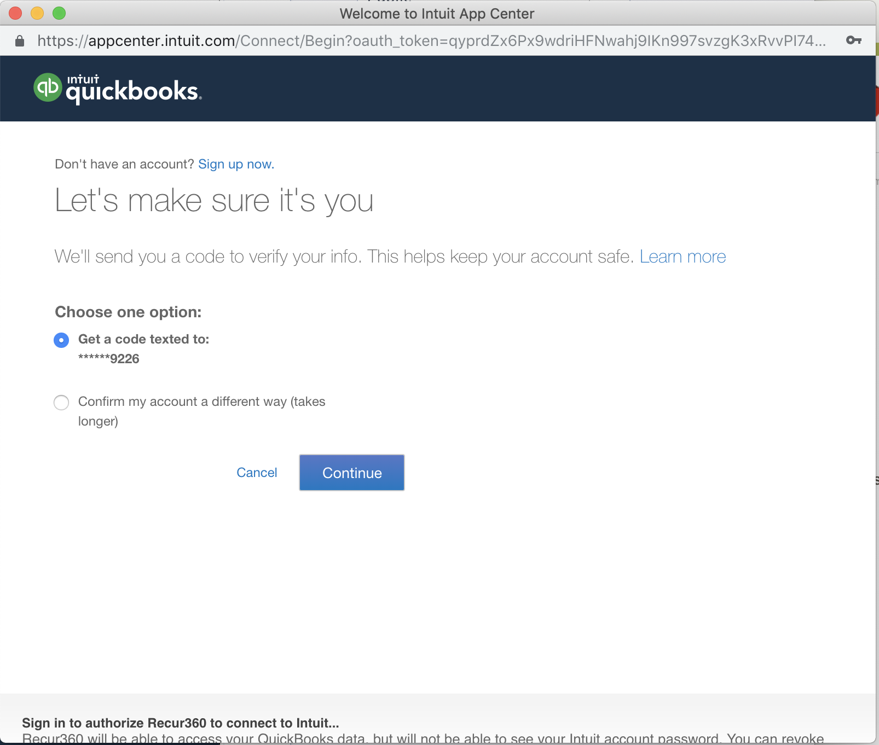Click the 'Choose one option:' label
879x745 pixels.
tap(128, 312)
